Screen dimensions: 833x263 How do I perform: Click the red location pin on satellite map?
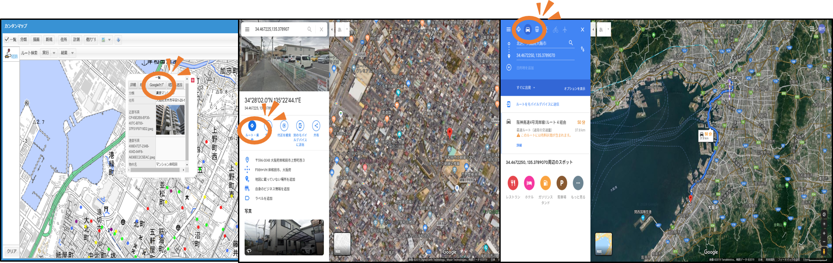click(x=450, y=133)
